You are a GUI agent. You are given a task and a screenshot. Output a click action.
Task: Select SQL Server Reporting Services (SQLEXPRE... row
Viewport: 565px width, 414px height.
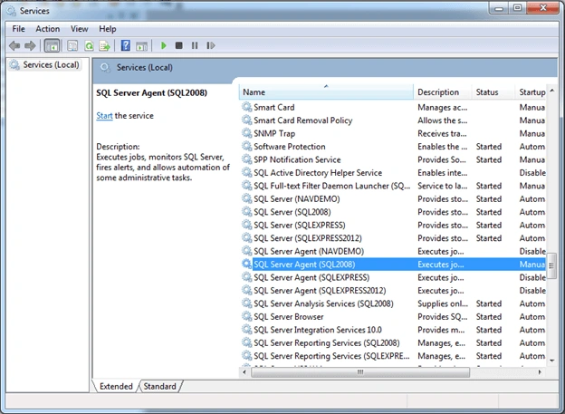(x=393, y=356)
